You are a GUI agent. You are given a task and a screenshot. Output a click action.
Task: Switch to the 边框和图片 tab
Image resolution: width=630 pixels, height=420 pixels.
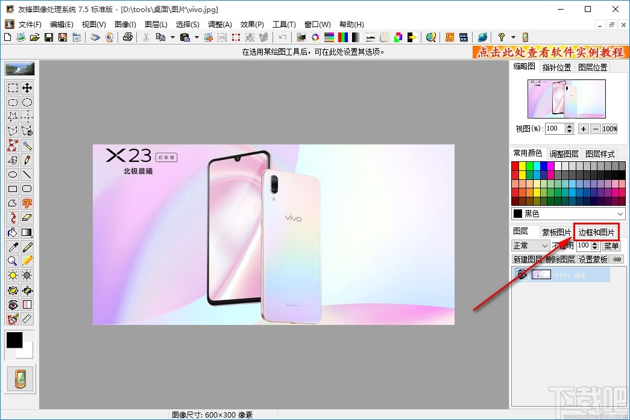click(x=596, y=232)
